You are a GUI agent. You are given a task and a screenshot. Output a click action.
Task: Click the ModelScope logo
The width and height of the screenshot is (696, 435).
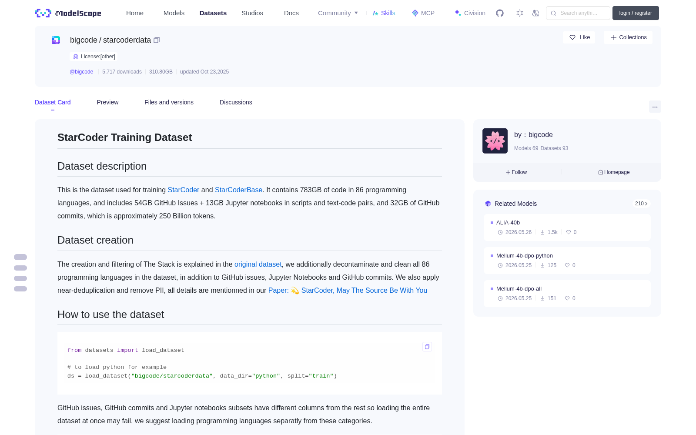tap(68, 13)
